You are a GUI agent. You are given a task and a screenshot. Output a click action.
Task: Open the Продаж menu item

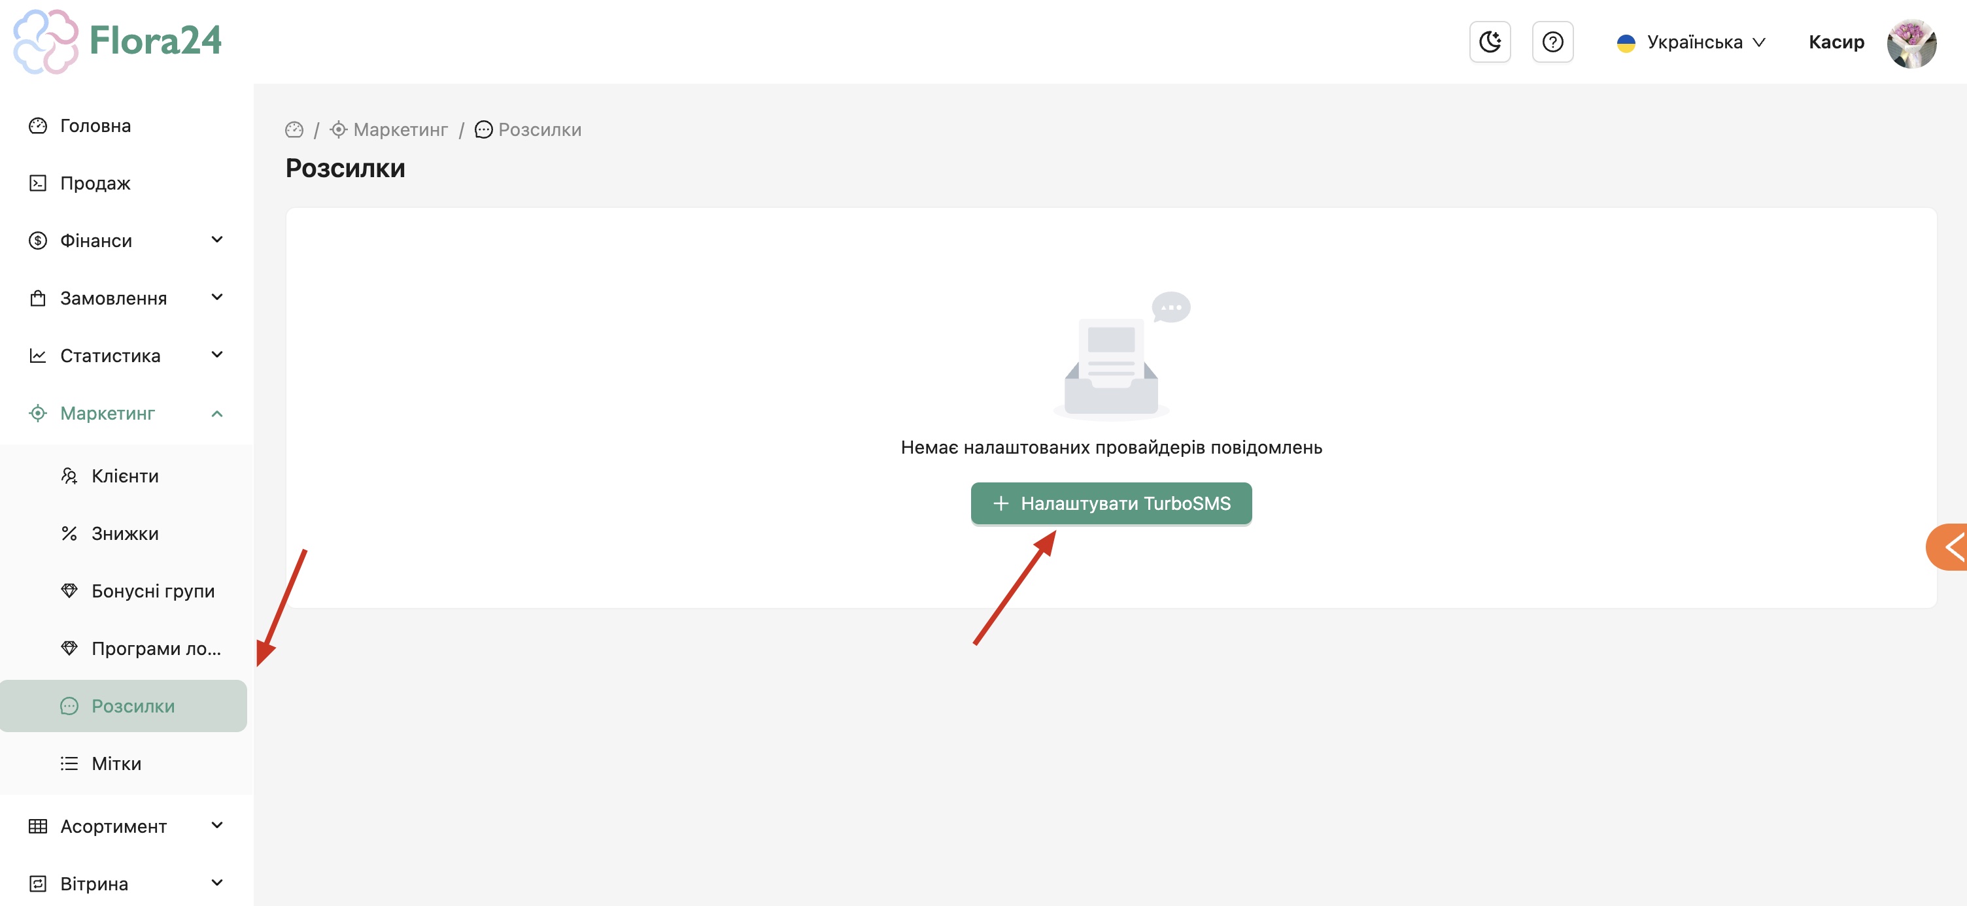tap(127, 183)
